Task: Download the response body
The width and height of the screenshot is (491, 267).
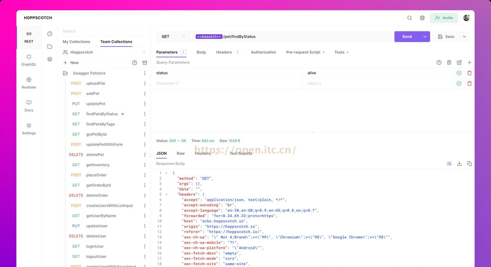Action: (459, 163)
